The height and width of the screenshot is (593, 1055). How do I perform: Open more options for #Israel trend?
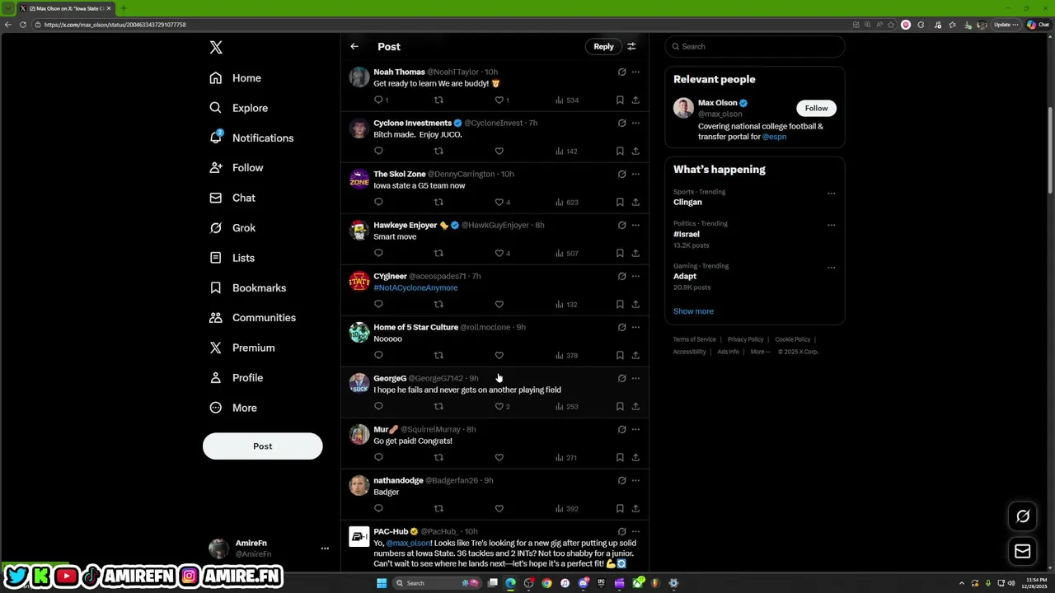[x=831, y=225]
